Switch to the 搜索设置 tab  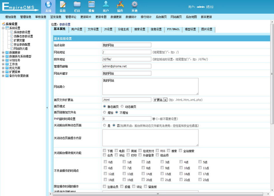tap(140, 29)
